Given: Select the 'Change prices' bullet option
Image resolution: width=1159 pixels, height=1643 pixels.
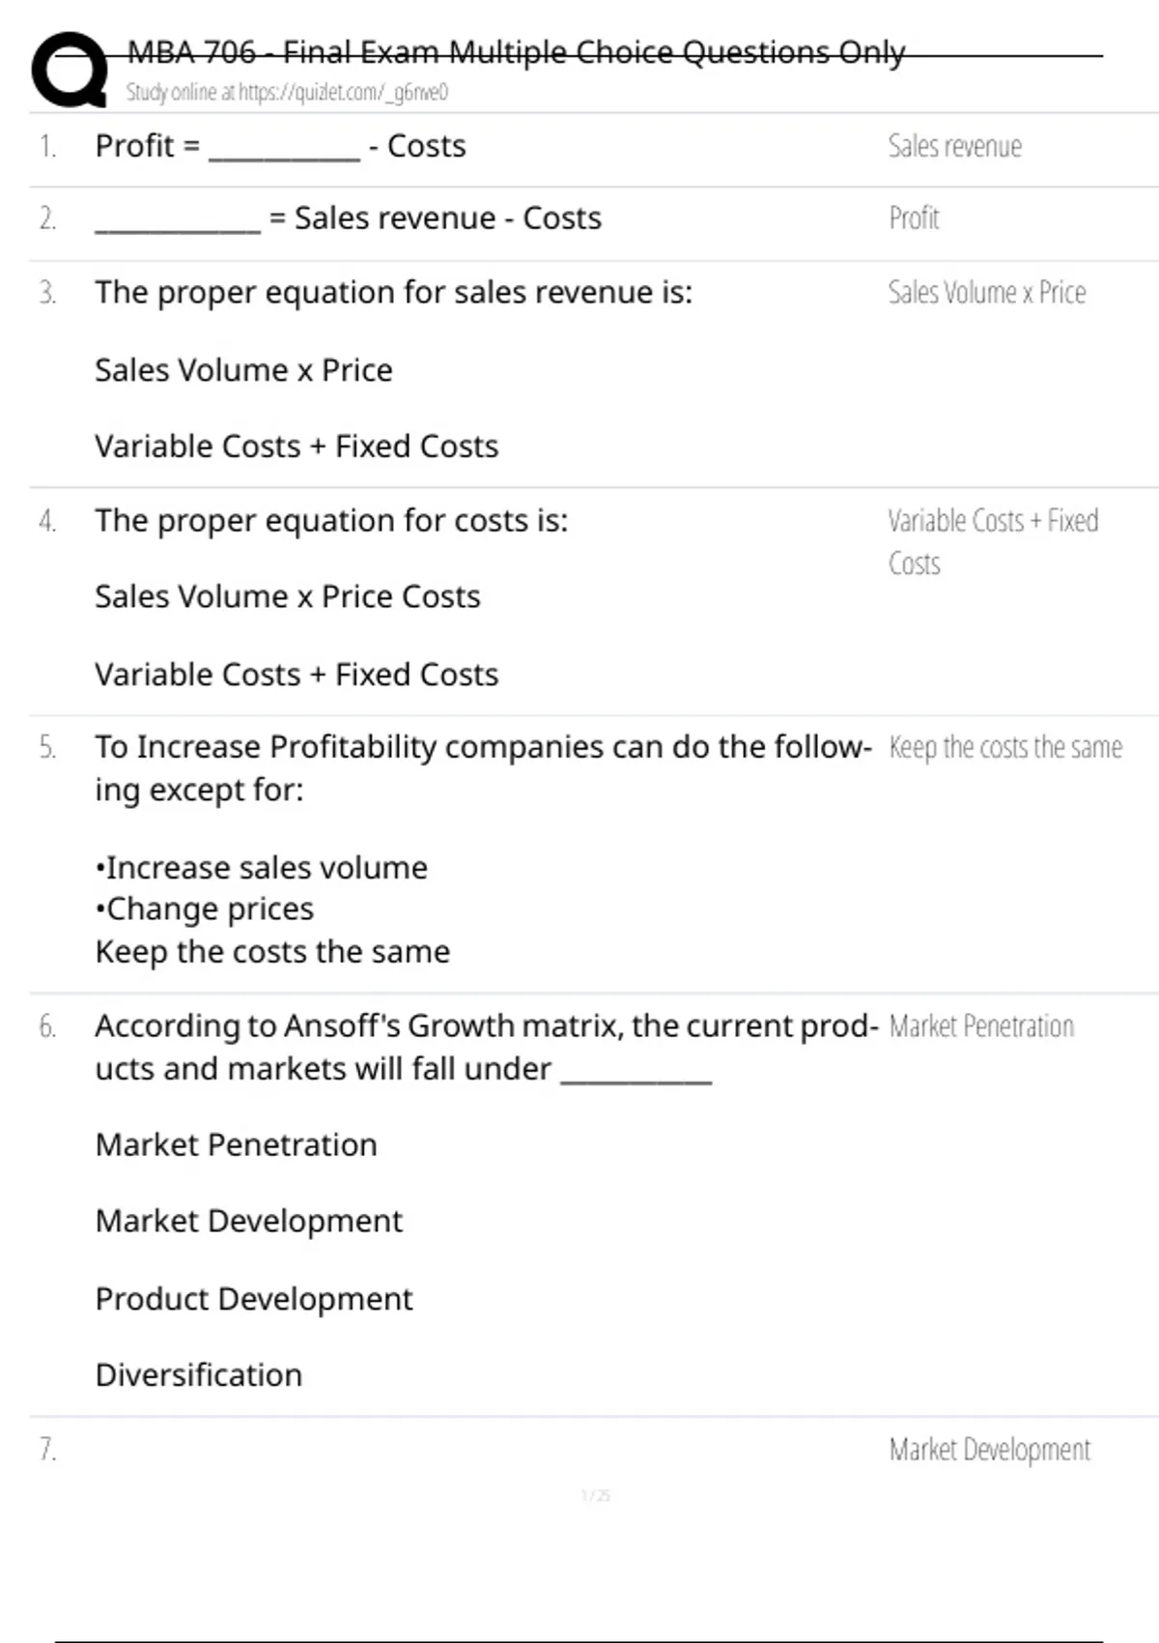Looking at the screenshot, I should coord(205,909).
